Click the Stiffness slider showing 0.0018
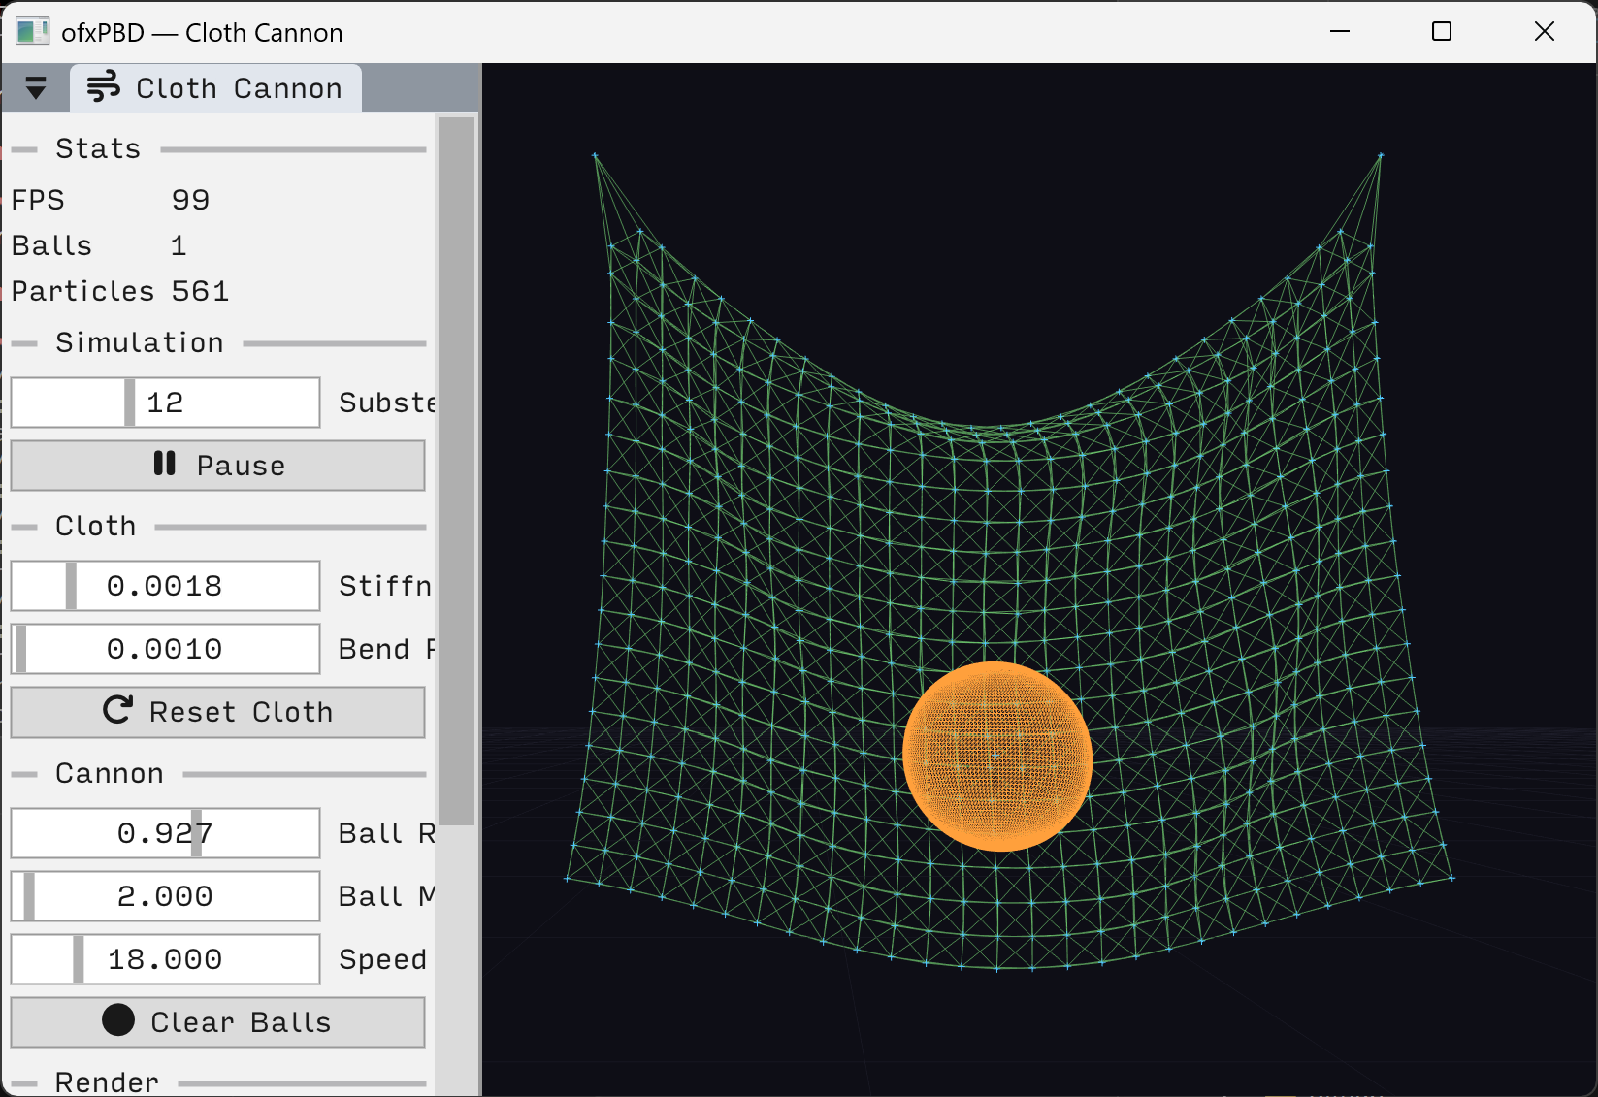This screenshot has height=1097, width=1598. pyautogui.click(x=165, y=586)
